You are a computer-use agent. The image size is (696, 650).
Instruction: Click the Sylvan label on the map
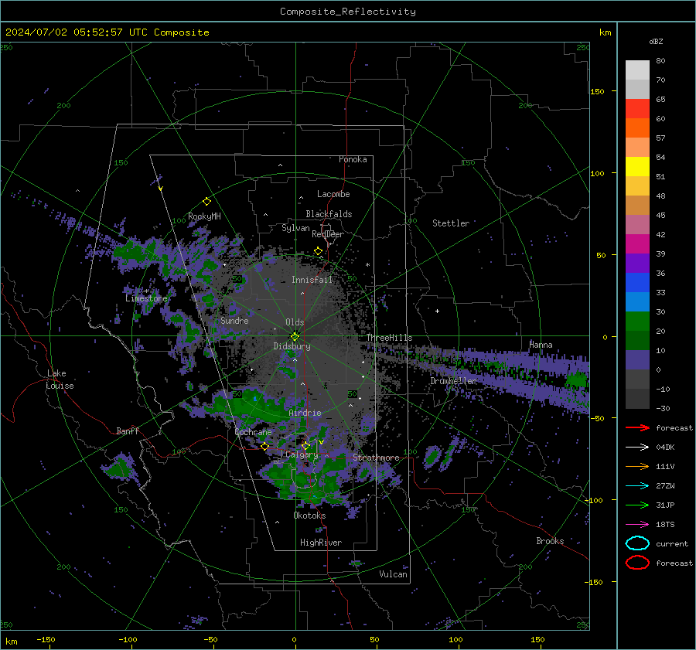(295, 228)
